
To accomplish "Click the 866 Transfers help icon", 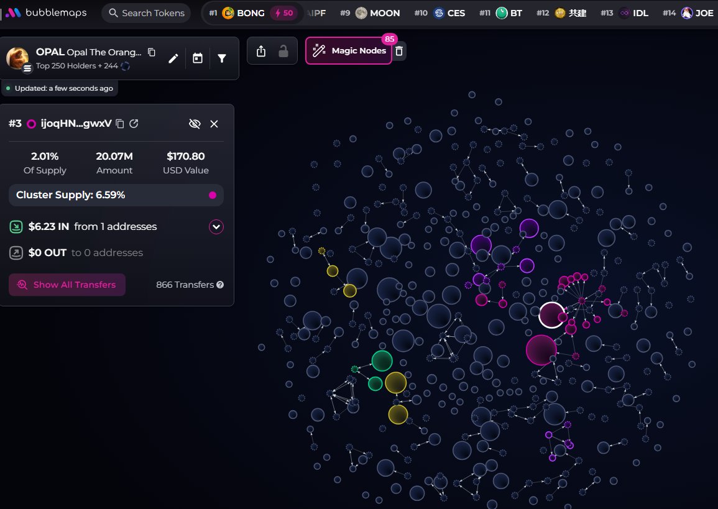I will pyautogui.click(x=220, y=285).
